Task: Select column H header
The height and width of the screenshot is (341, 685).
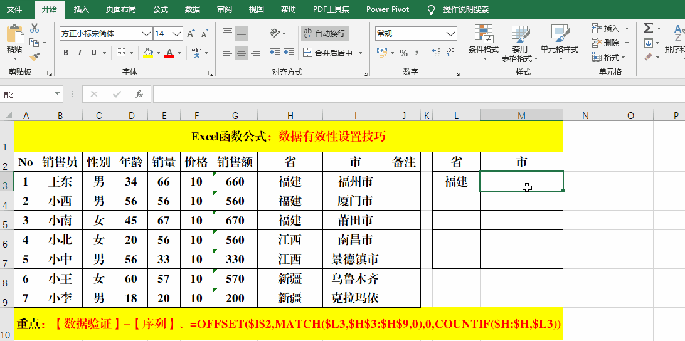Action: coord(290,115)
